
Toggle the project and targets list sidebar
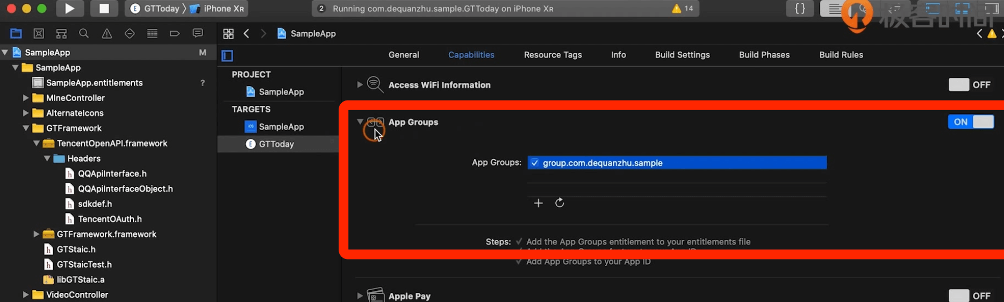click(x=227, y=55)
